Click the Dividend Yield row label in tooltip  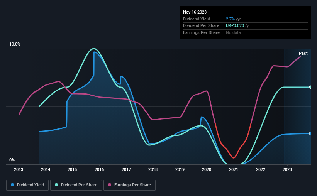197,19
